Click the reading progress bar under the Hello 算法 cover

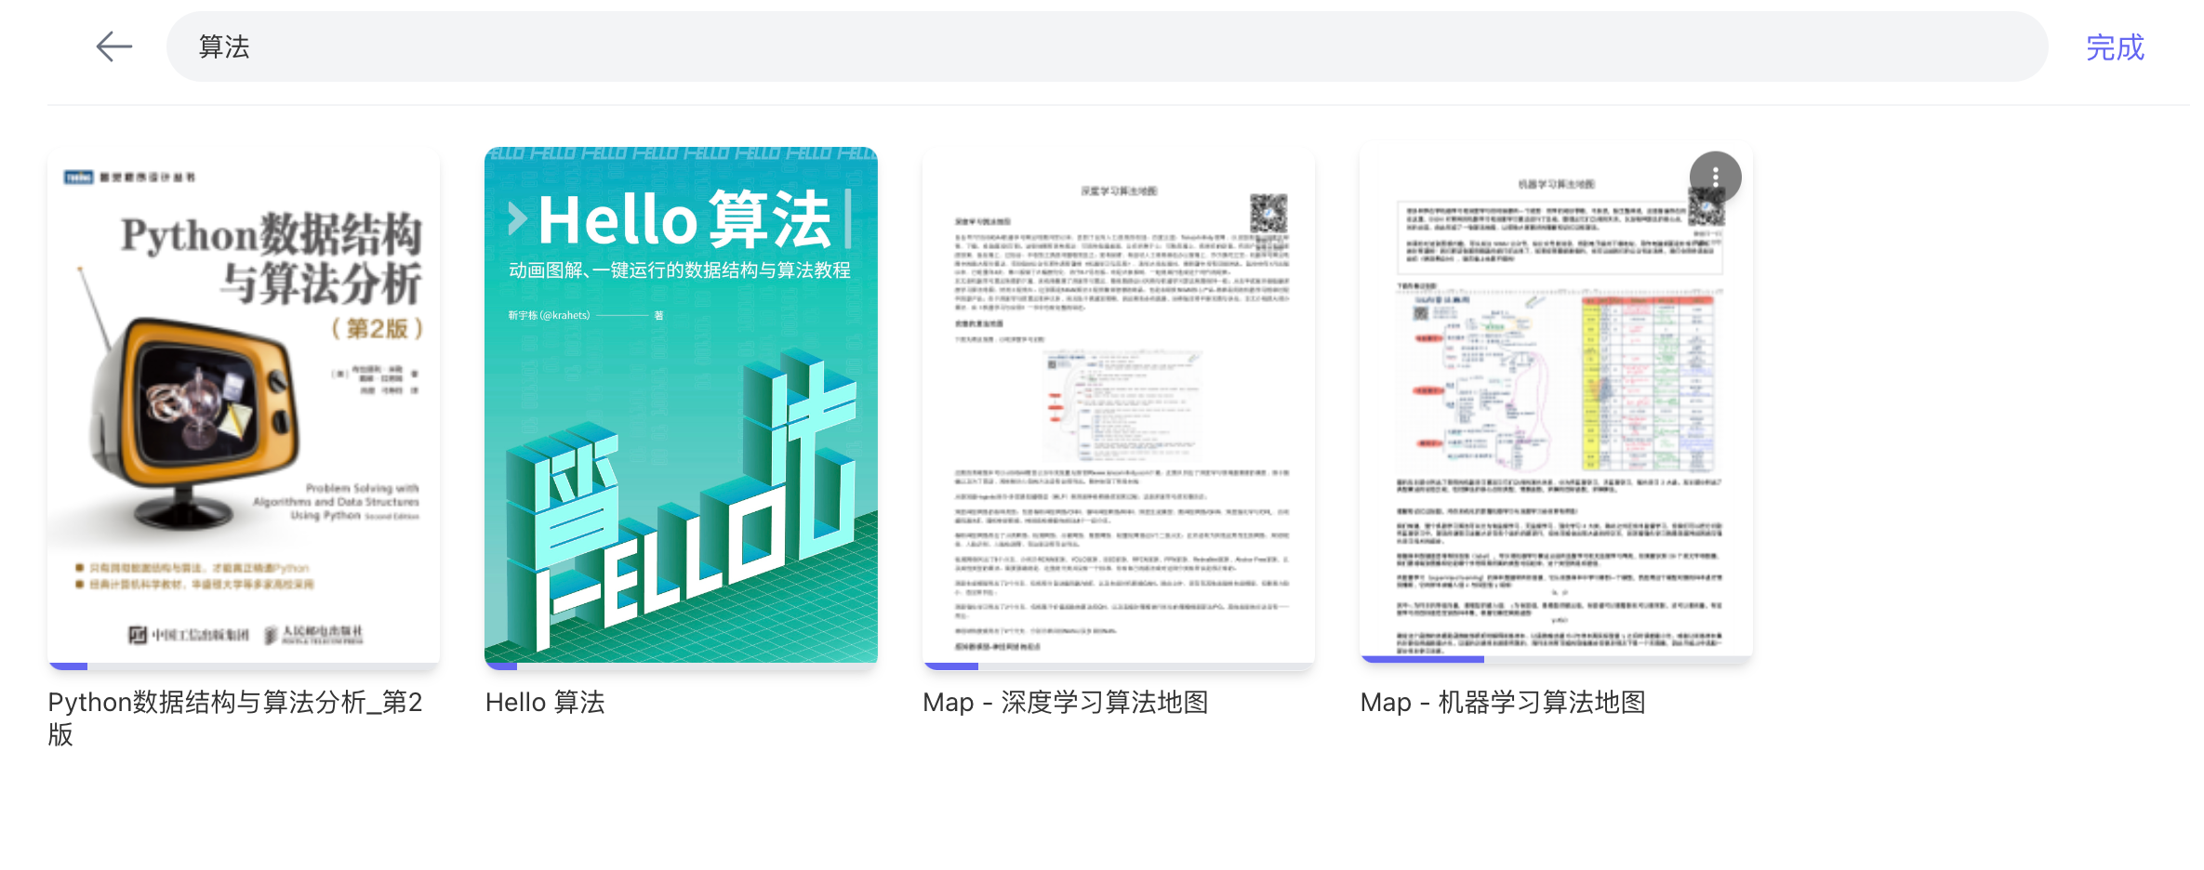coord(681,666)
